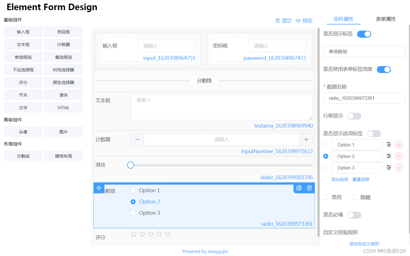Click the 添加选项 link
Viewport: 410px width, 256px height.
[x=340, y=179]
